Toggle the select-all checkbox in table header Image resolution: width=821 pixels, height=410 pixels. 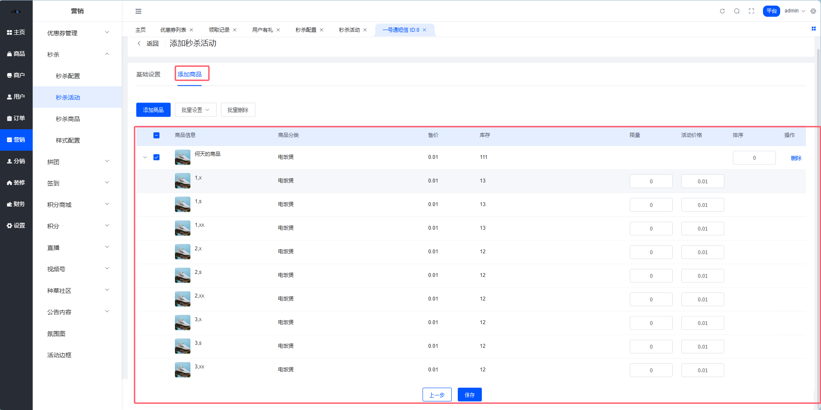click(x=156, y=135)
